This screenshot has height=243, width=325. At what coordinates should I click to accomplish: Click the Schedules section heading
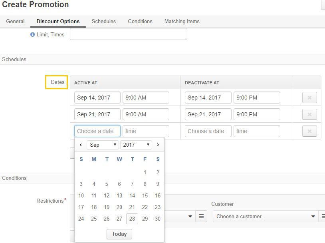[14, 59]
